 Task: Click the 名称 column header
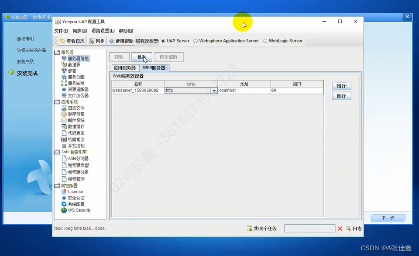tap(138, 84)
